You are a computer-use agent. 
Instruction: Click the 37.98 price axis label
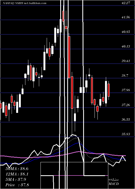126,90
